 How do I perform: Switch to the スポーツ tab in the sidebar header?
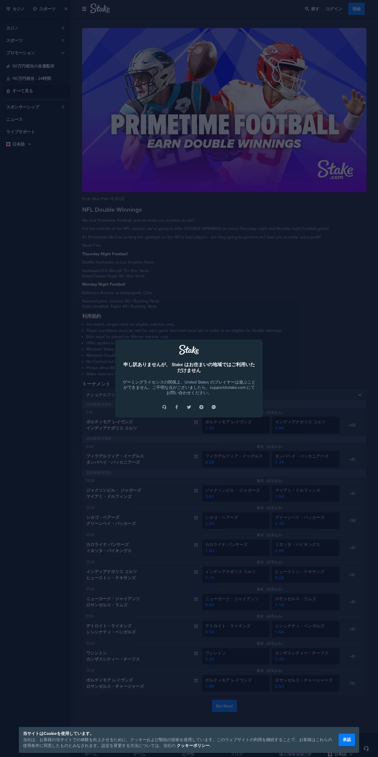44,9
